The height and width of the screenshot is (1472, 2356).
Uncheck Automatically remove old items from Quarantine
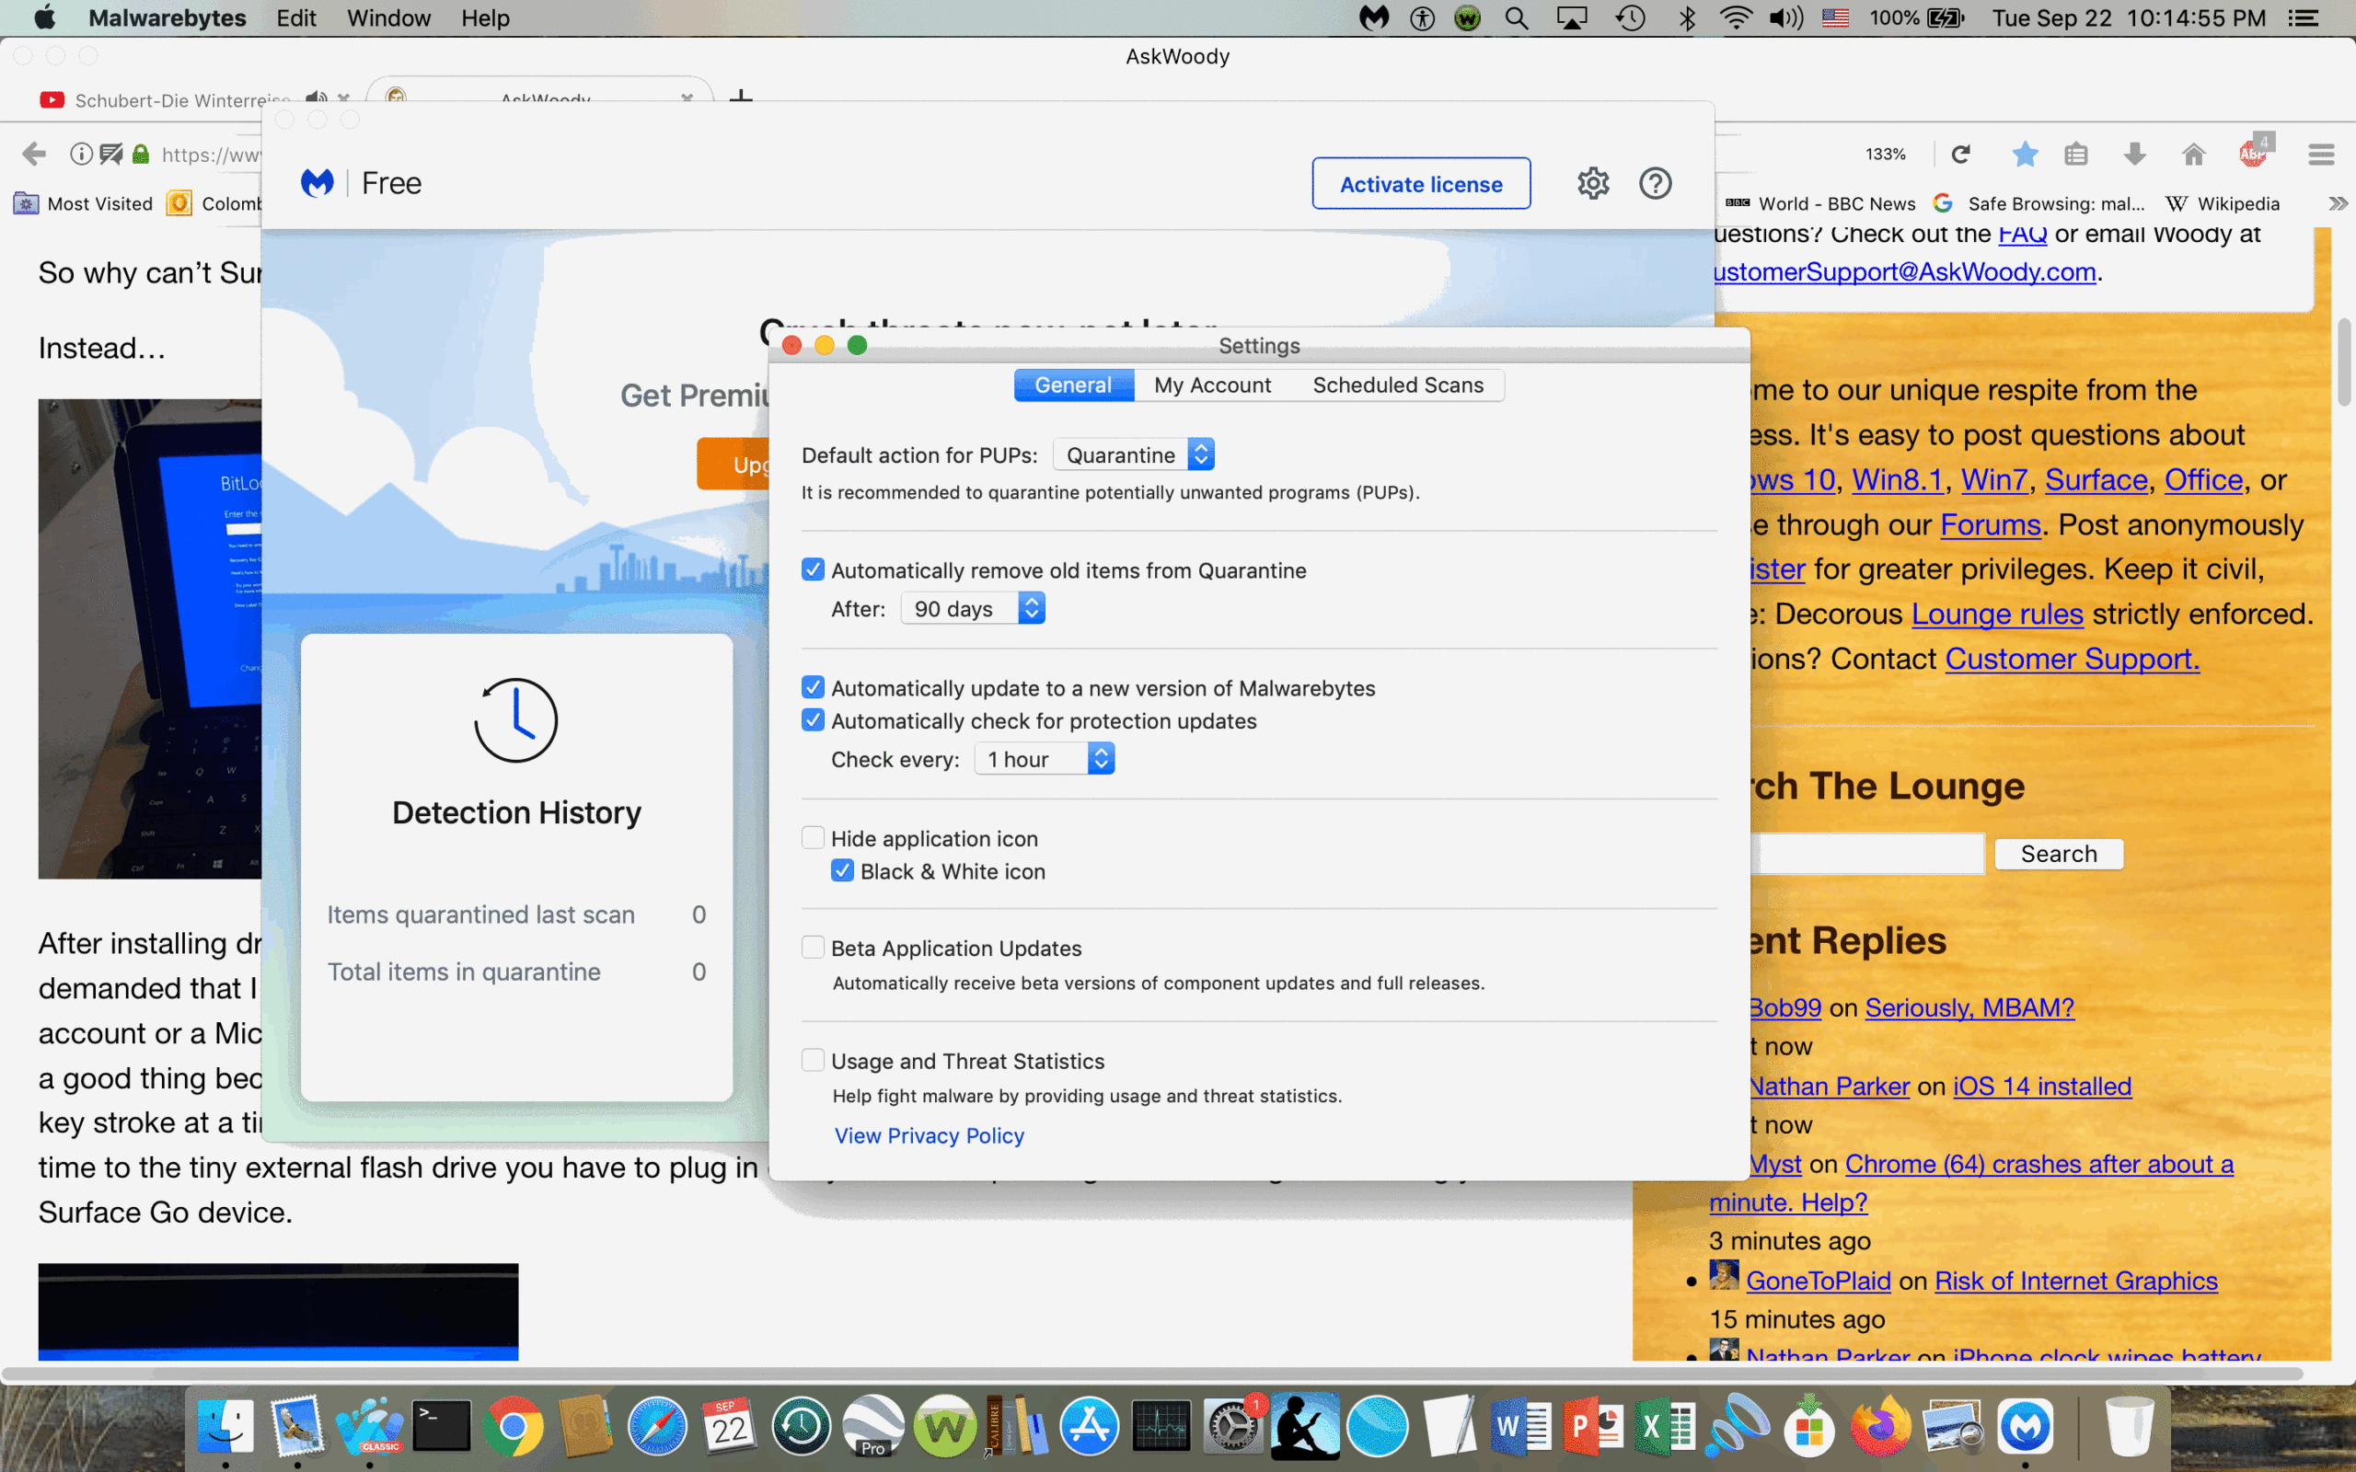[x=813, y=569]
